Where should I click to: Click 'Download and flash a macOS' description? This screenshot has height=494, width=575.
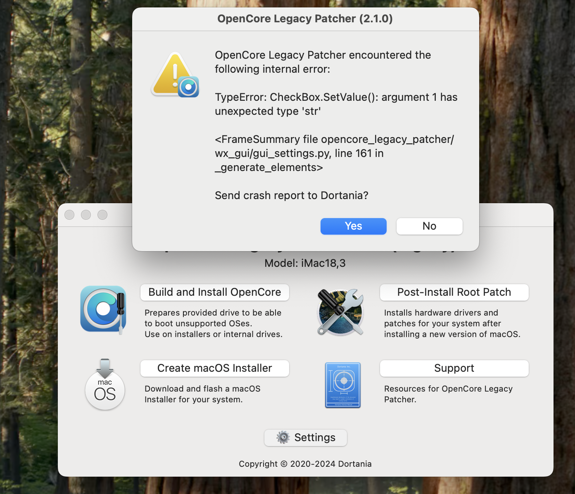[202, 394]
